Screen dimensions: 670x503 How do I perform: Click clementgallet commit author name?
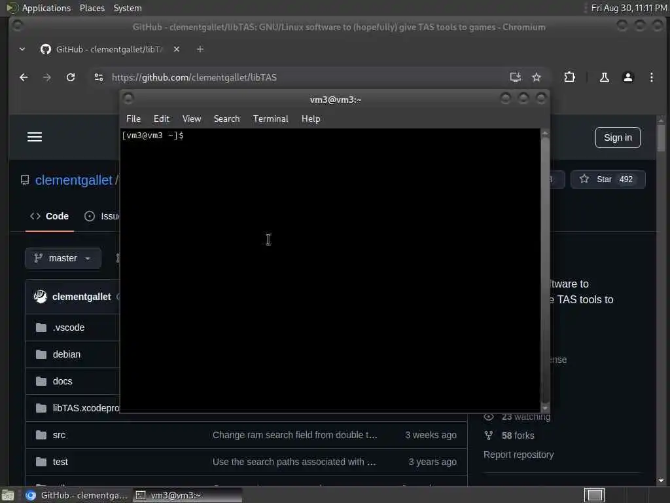point(82,297)
